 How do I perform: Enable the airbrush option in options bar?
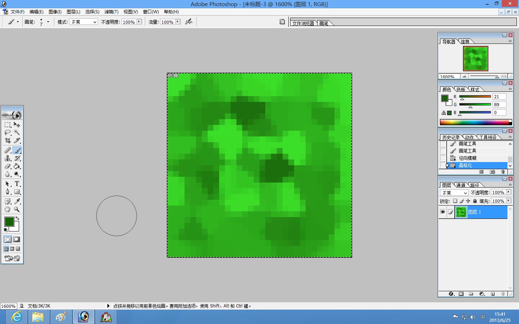point(188,22)
